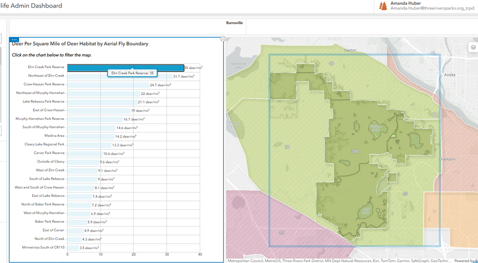Image resolution: width=478 pixels, height=263 pixels.
Task: Expand the deer chart to full screen
Action: pos(223,39)
